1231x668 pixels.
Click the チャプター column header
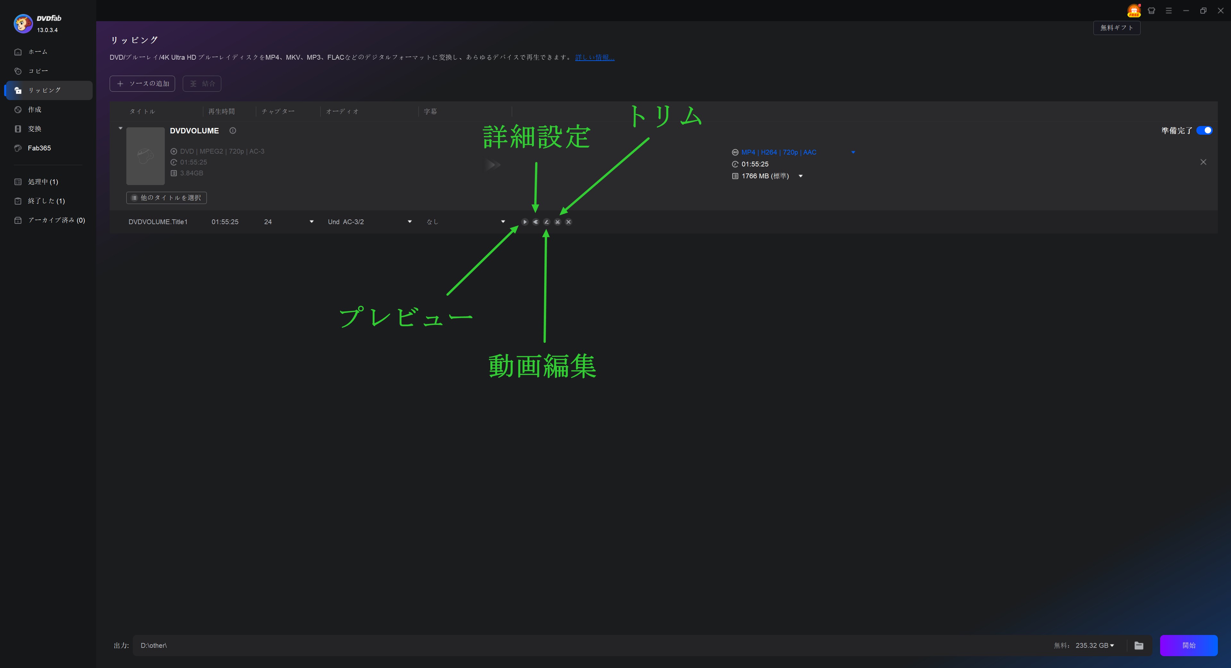click(278, 111)
